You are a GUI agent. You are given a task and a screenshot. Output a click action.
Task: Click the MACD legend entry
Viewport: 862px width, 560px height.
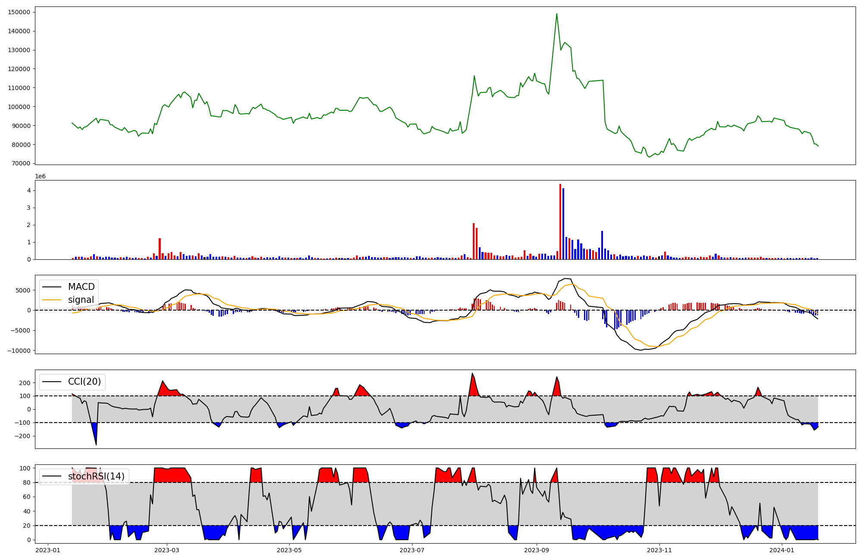click(x=81, y=287)
